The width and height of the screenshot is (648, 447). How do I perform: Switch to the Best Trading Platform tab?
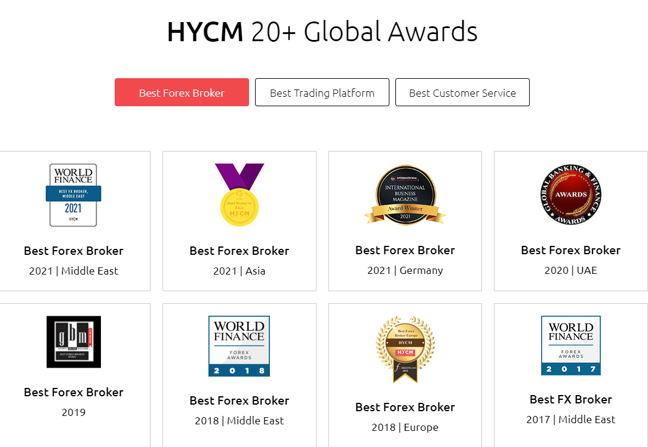point(322,92)
